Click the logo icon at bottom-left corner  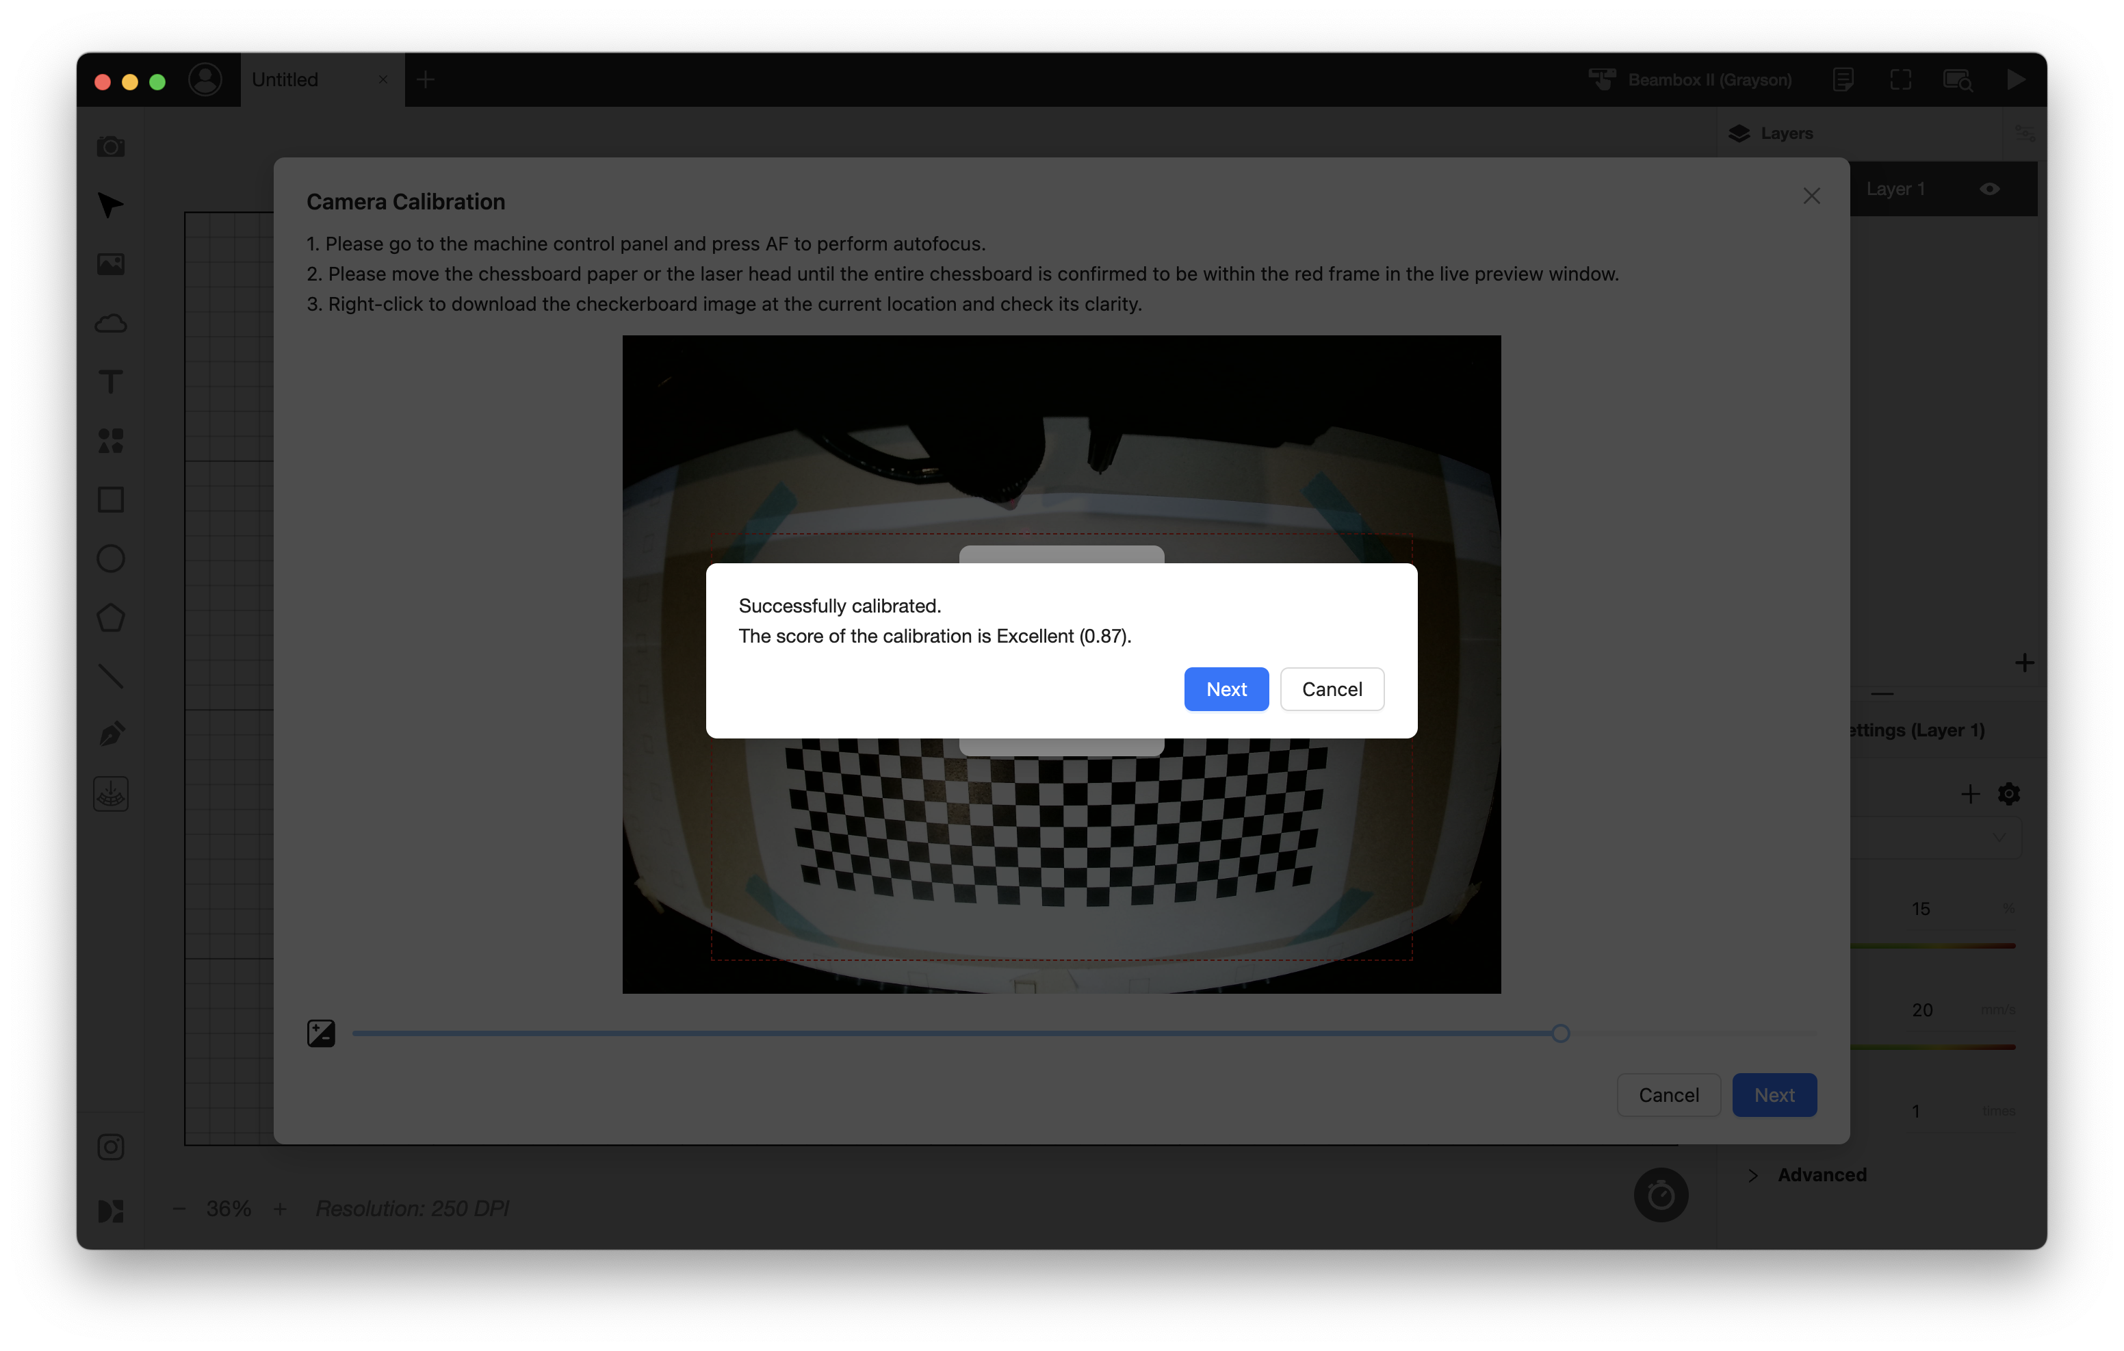(110, 1211)
